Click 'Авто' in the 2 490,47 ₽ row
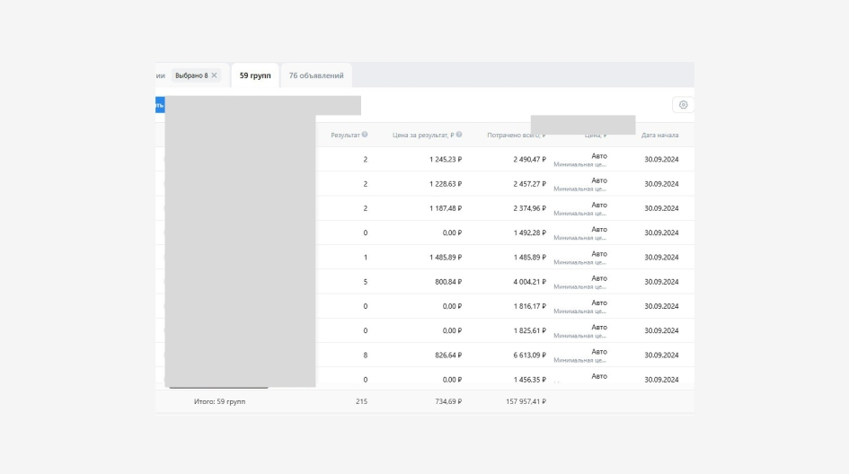This screenshot has width=849, height=474. click(599, 156)
